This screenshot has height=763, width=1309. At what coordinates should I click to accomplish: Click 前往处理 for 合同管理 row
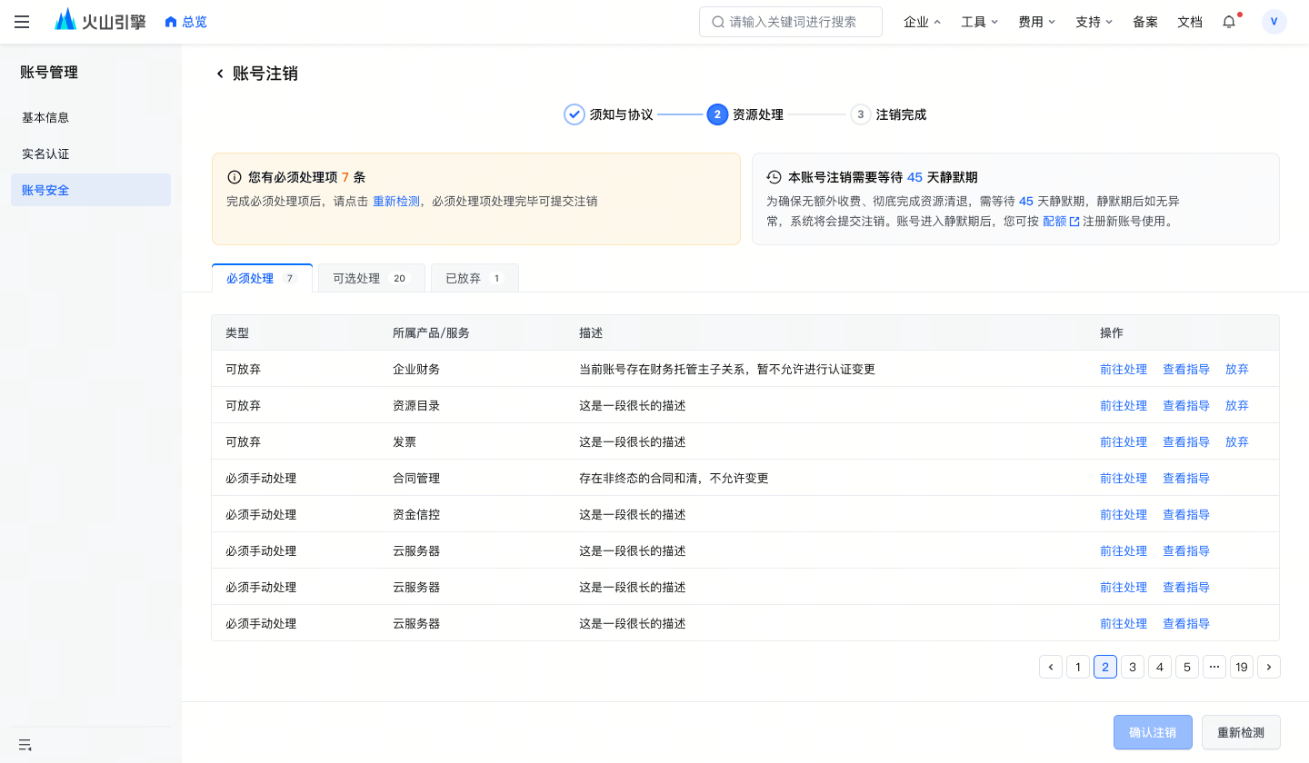[1124, 478]
